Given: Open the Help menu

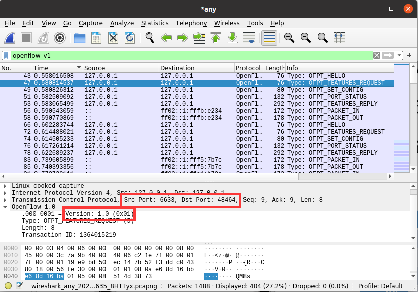Looking at the screenshot, I should click(x=277, y=23).
